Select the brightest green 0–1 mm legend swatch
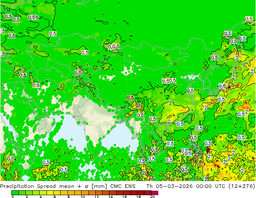 click(x=15, y=193)
